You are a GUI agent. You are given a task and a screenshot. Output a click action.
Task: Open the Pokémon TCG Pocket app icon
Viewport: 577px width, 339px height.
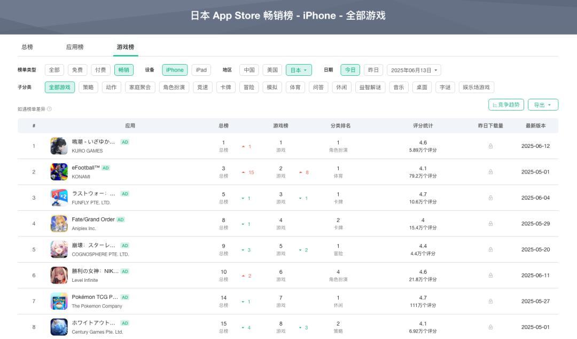click(59, 301)
